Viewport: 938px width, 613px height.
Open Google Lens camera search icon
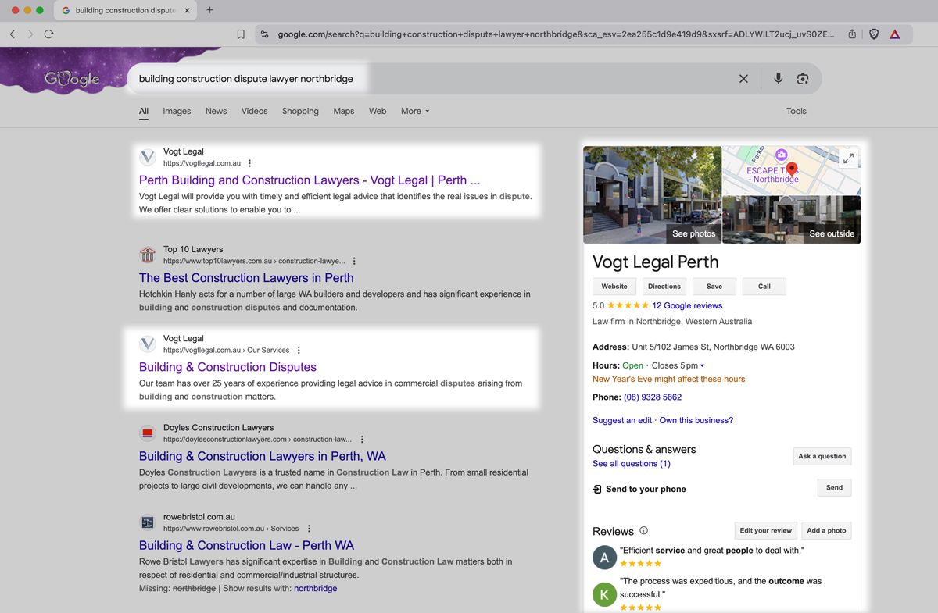pos(803,78)
